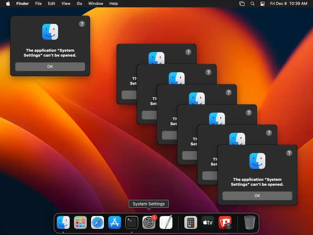
Task: Open the Apple menu
Action: pos(8,3)
